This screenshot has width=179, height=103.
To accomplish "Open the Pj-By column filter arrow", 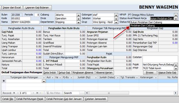I will click(71, 78).
